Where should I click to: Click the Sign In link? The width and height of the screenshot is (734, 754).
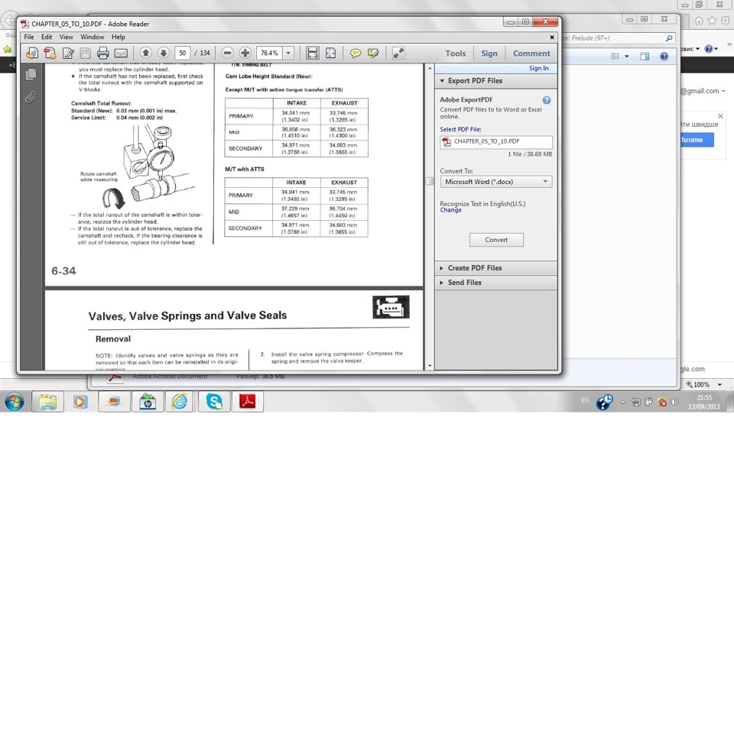538,68
